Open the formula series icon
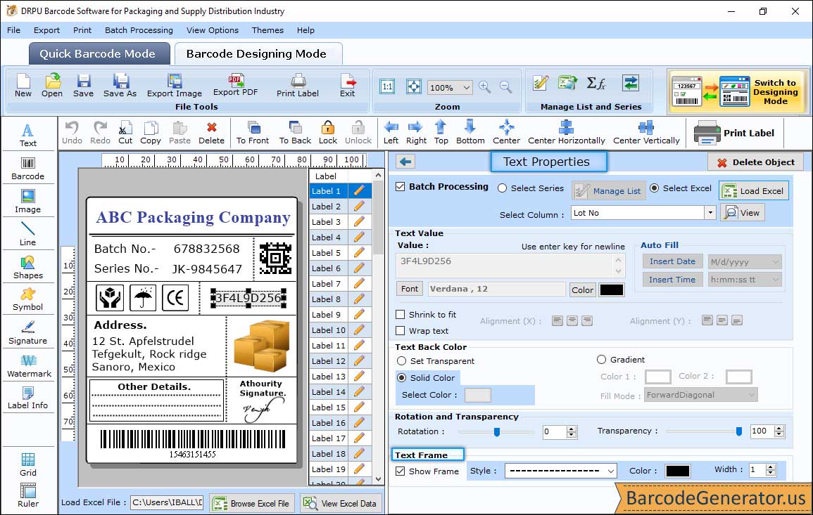Screen dimensions: 813x515 [595, 83]
